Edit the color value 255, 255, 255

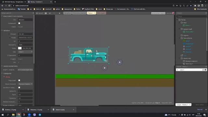tap(27, 48)
